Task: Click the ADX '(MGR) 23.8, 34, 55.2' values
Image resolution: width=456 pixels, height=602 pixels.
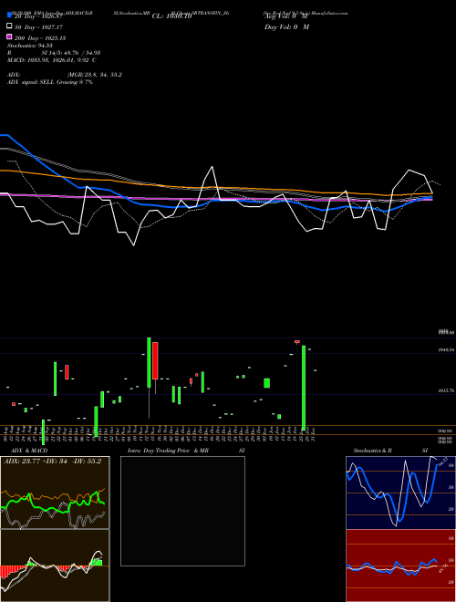Action: click(95, 75)
